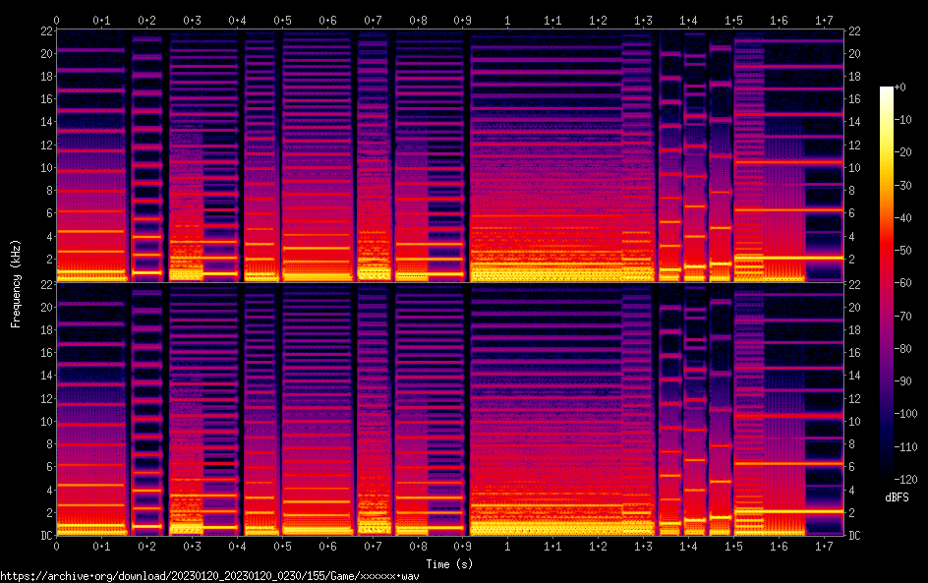
Task: Select the -60 mark on the dBFS scale
Action: (899, 282)
